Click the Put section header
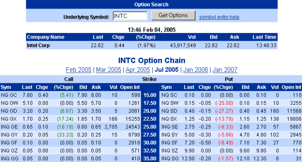The image size is (302, 162). [x=229, y=79]
